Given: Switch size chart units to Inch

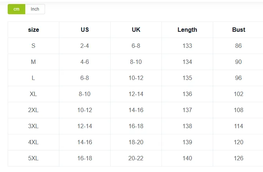Looking at the screenshot, I should (35, 9).
